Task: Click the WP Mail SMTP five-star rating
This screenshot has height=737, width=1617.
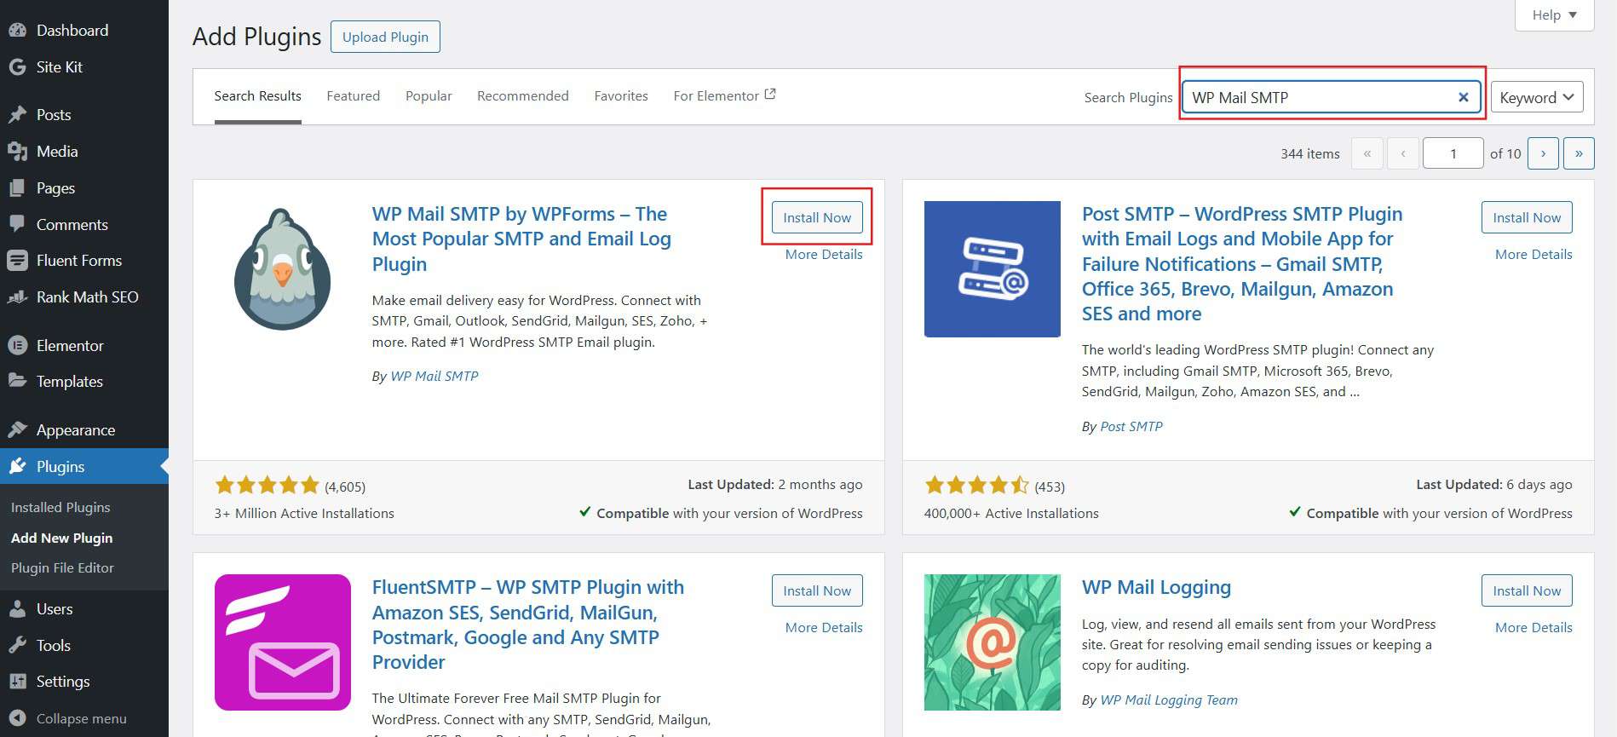Action: (267, 486)
